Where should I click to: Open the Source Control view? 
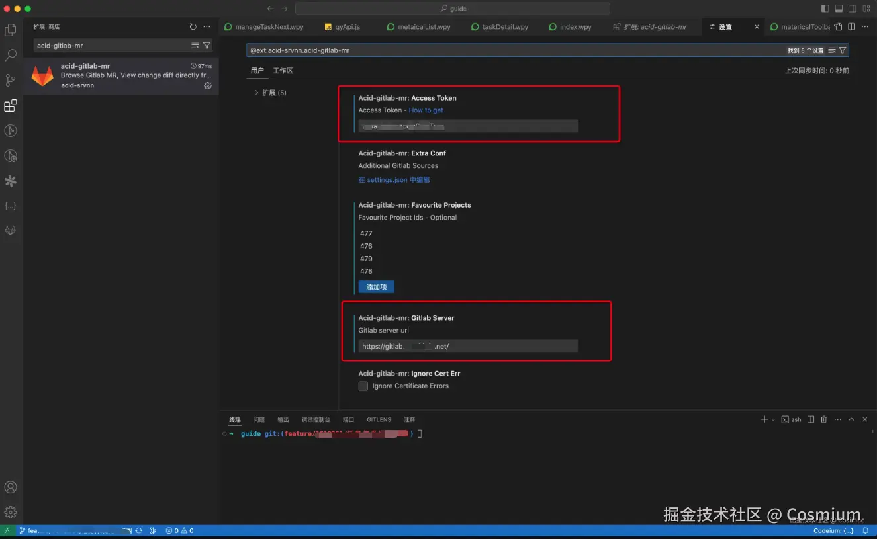pos(11,80)
